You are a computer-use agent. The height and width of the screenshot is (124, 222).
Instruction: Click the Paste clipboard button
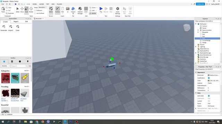(x=3, y=10)
